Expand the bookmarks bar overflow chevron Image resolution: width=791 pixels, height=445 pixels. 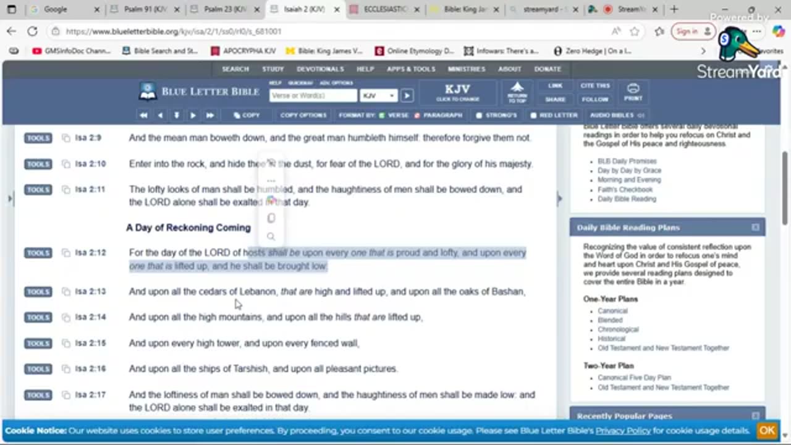pyautogui.click(x=703, y=51)
